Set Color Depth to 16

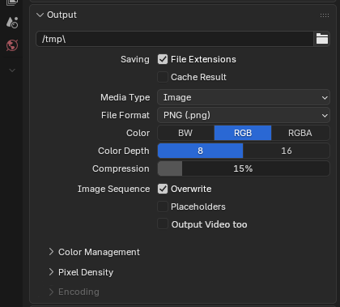[x=287, y=151]
